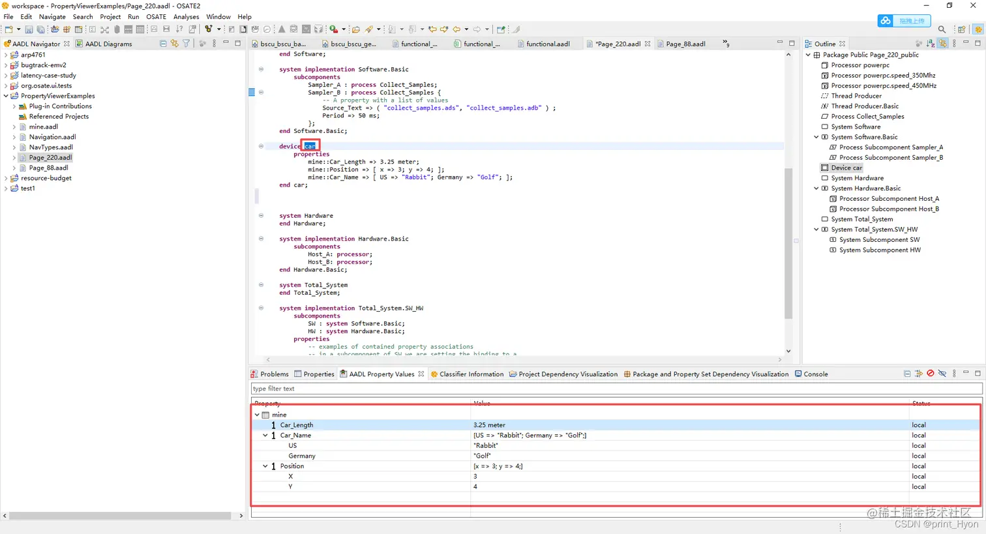Click the Run/launch green icon in toolbar
The height and width of the screenshot is (534, 986).
[x=333, y=29]
